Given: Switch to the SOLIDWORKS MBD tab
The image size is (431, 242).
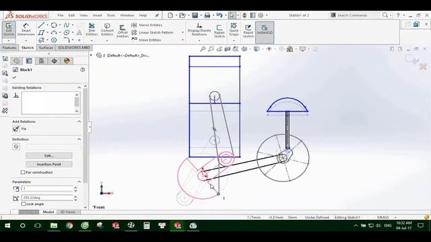Looking at the screenshot, I should [74, 48].
